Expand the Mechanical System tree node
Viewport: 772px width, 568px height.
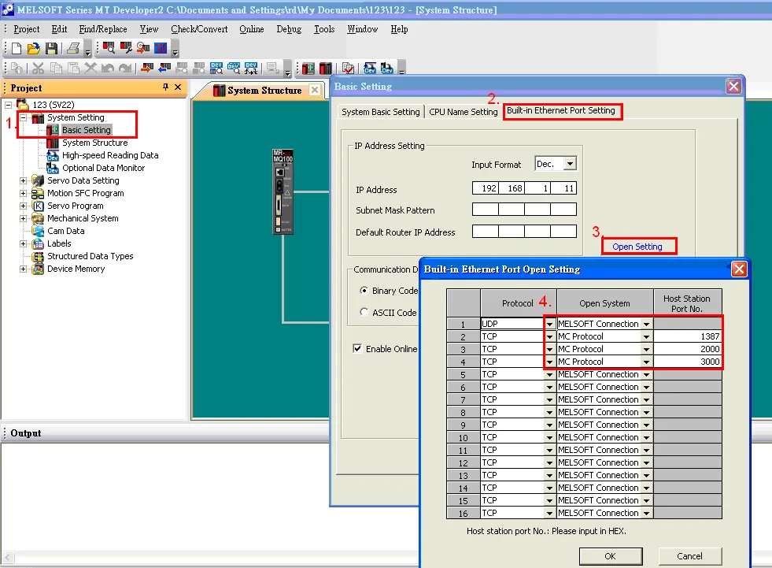[x=23, y=218]
